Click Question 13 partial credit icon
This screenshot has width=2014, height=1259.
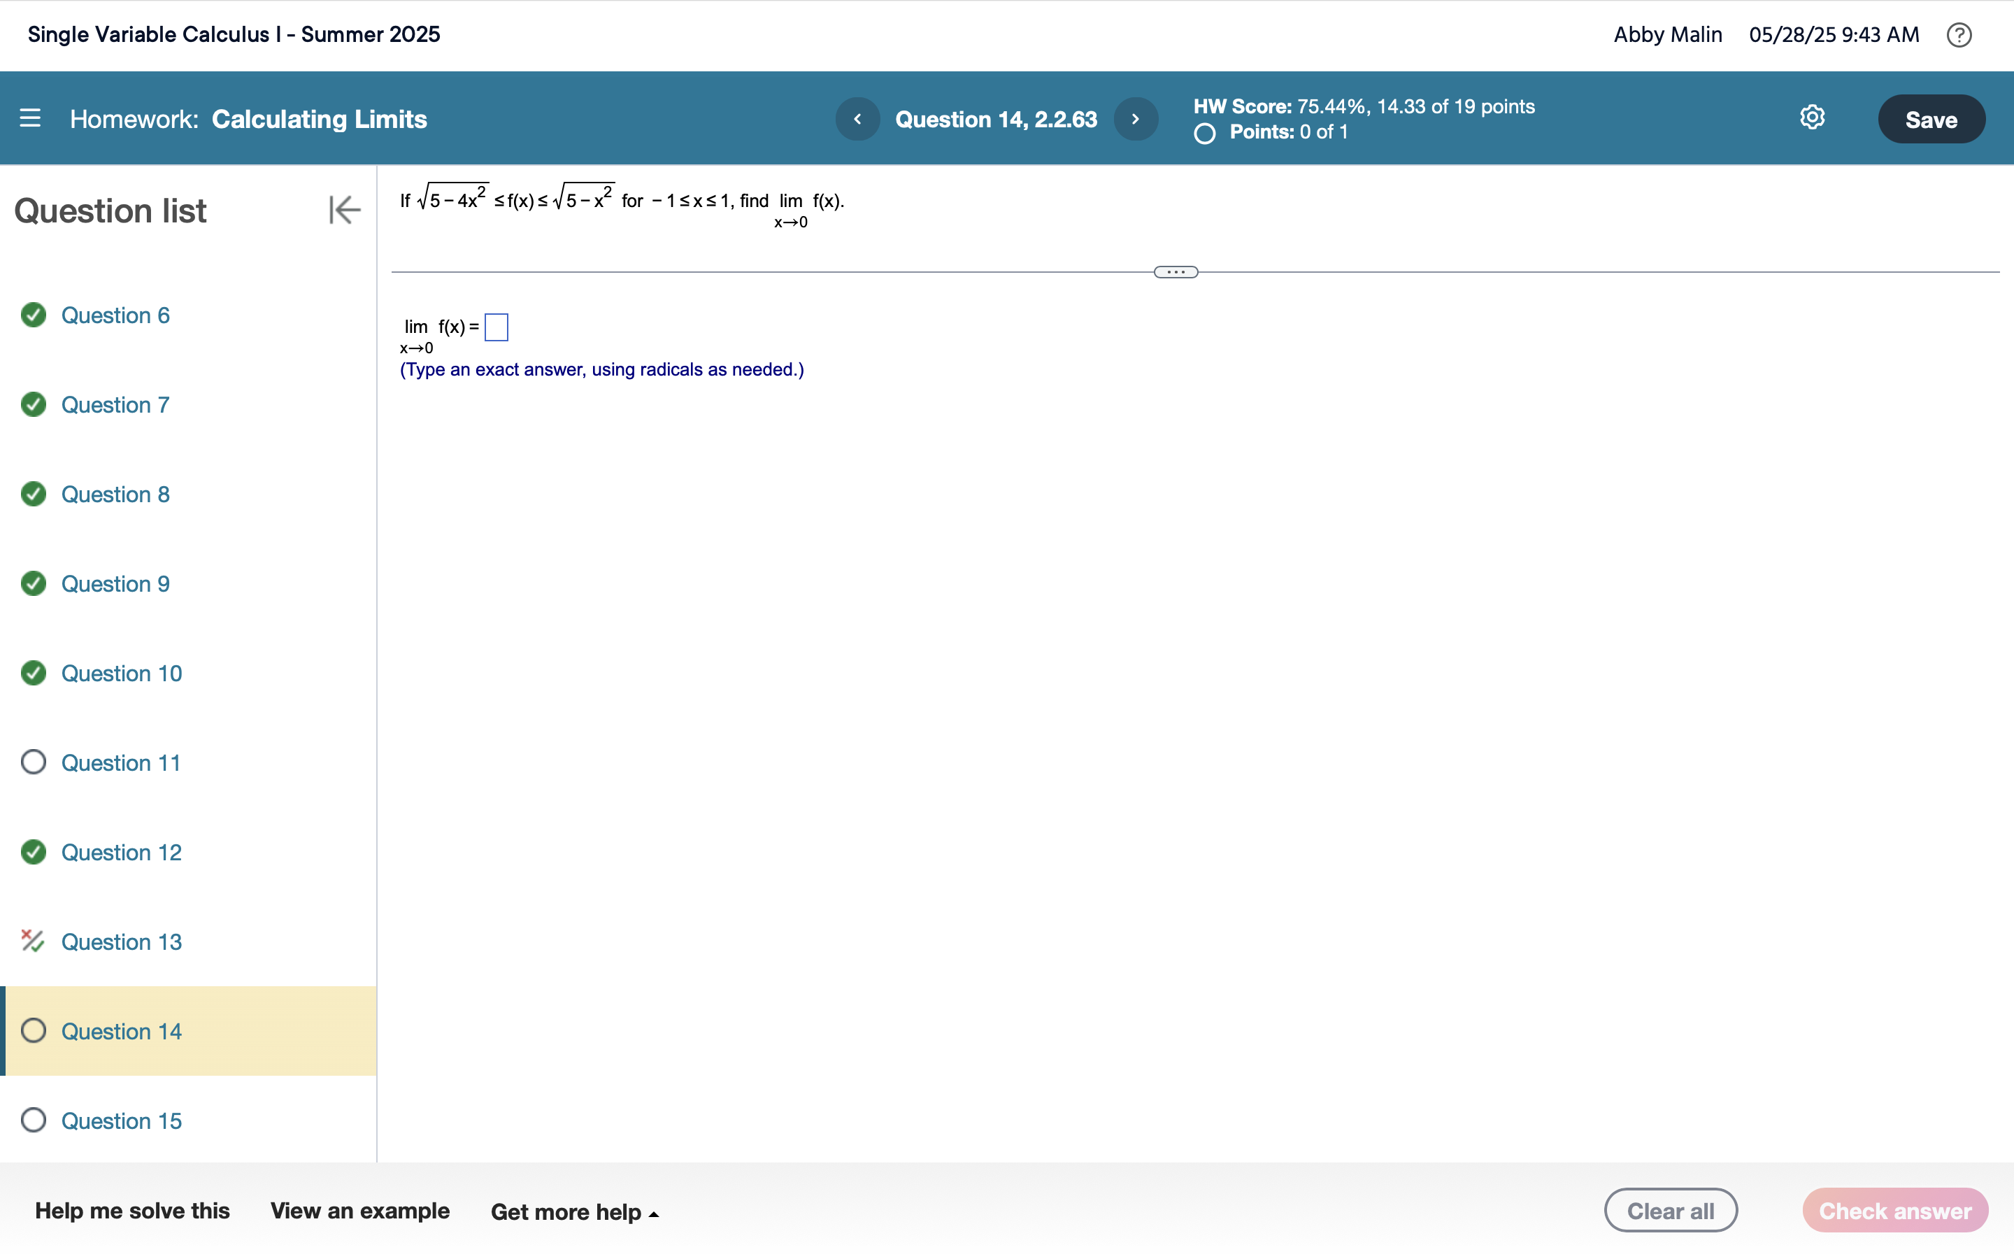(x=32, y=941)
